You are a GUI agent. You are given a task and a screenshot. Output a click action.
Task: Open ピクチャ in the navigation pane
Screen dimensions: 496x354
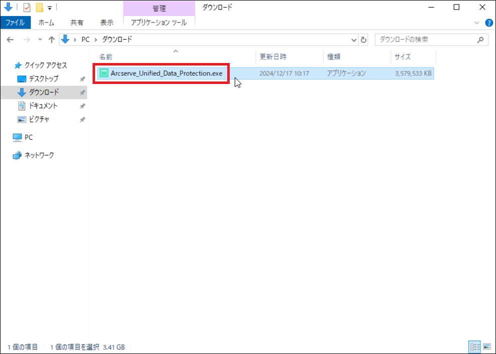[x=39, y=119]
